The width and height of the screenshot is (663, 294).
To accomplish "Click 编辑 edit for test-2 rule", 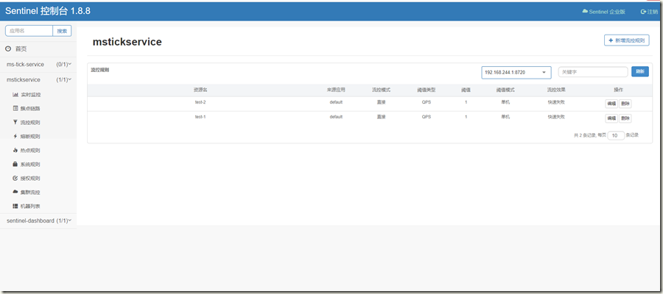I will click(611, 104).
